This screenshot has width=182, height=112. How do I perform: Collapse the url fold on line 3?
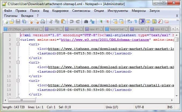point(18,44)
